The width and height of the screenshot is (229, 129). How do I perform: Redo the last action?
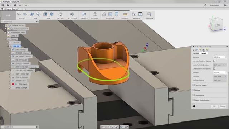pos(26,5)
